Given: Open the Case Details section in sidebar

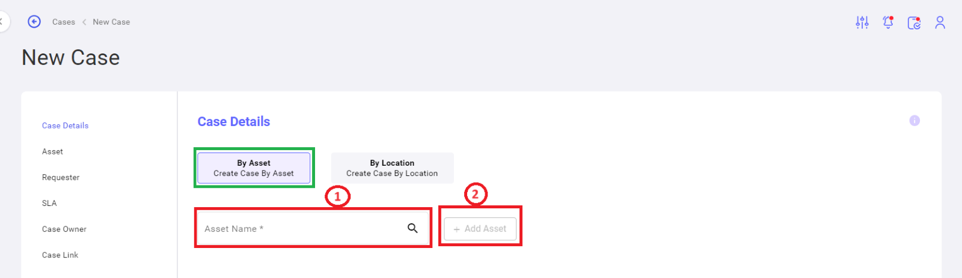Looking at the screenshot, I should tap(65, 125).
